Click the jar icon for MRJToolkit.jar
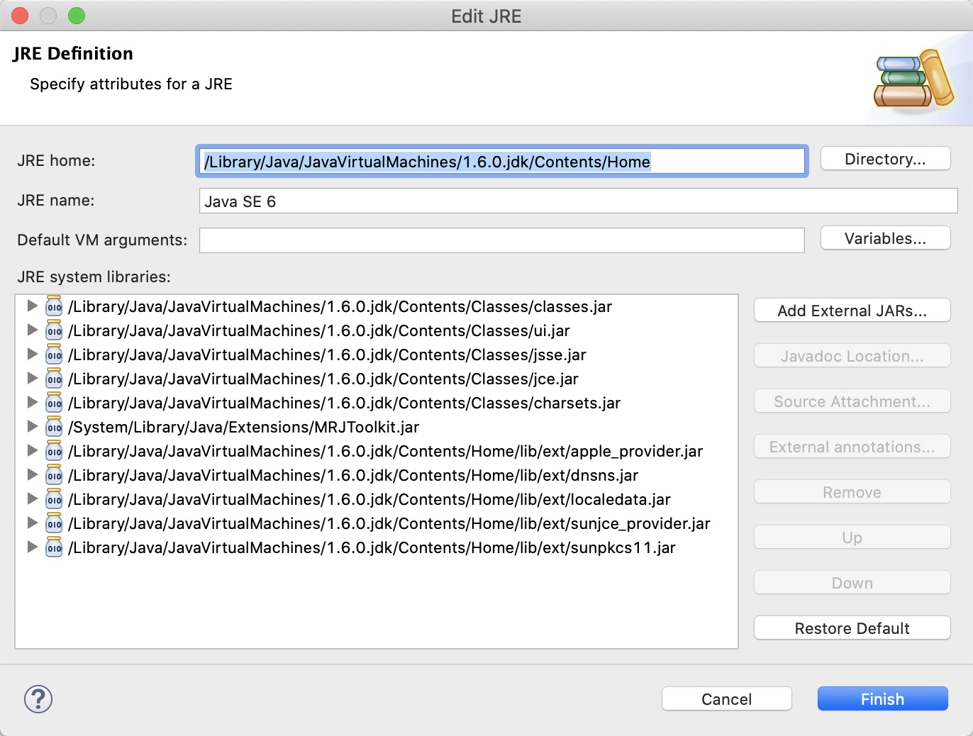The width and height of the screenshot is (973, 736). [x=54, y=427]
